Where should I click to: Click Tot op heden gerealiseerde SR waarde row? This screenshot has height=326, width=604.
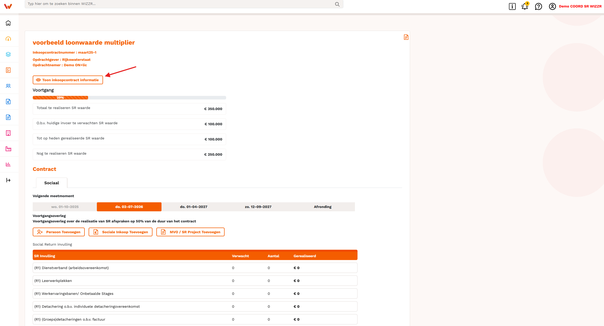[129, 139]
